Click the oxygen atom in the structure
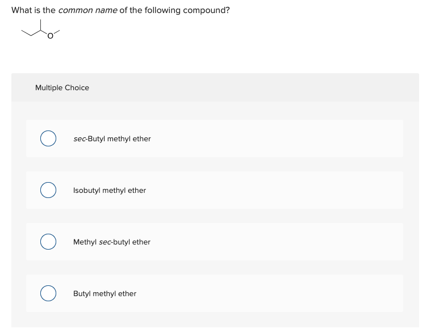The width and height of the screenshot is (439, 333). tap(50, 37)
